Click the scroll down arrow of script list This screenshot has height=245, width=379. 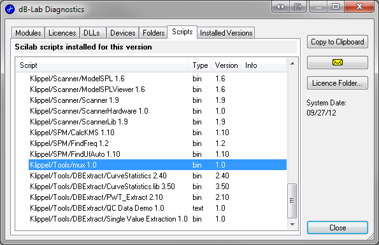click(292, 225)
